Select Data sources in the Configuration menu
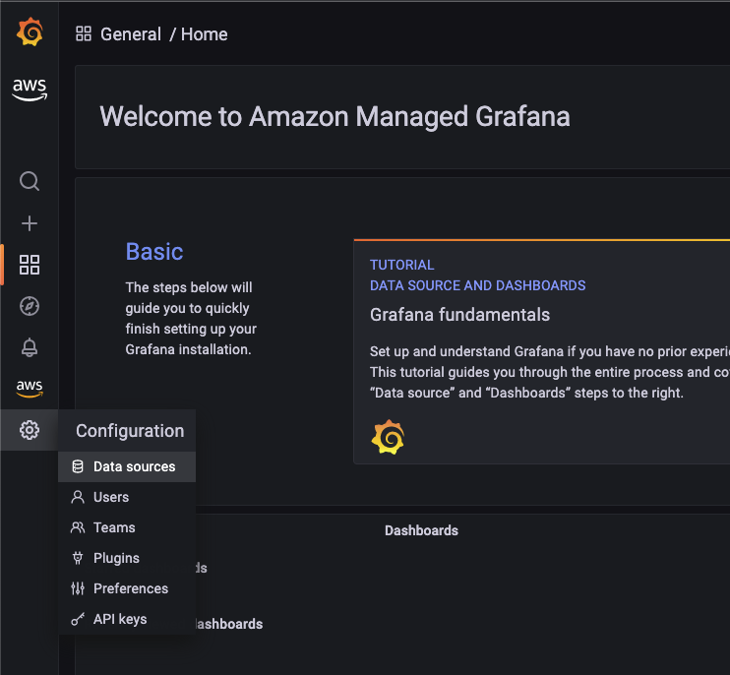The height and width of the screenshot is (675, 730). tap(127, 467)
